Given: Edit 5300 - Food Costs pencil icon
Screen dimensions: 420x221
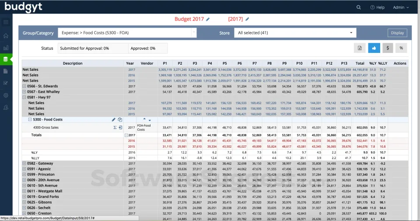Looking at the screenshot, I should point(114,120).
